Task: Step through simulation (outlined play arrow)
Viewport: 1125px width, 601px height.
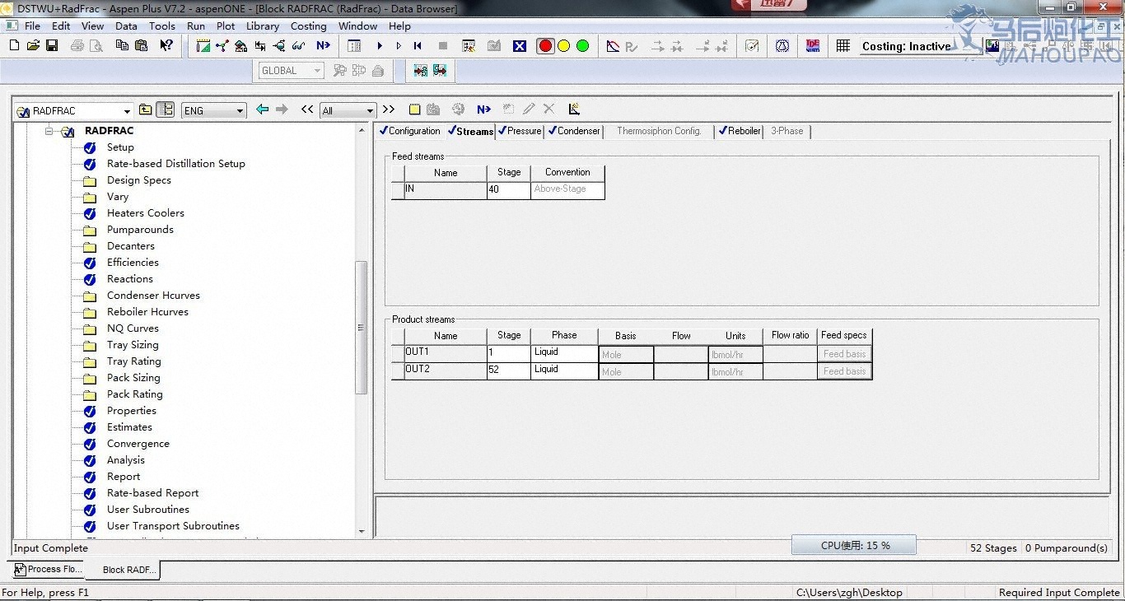Action: (399, 46)
